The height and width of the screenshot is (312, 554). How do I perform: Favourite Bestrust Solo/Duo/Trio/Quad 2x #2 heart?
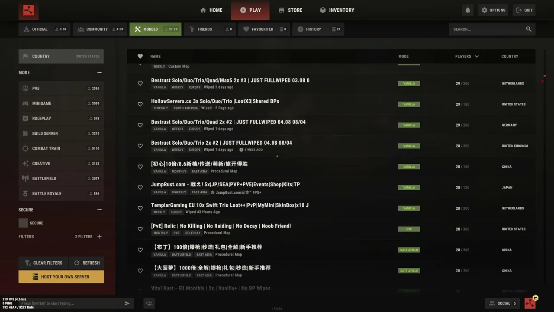140,125
